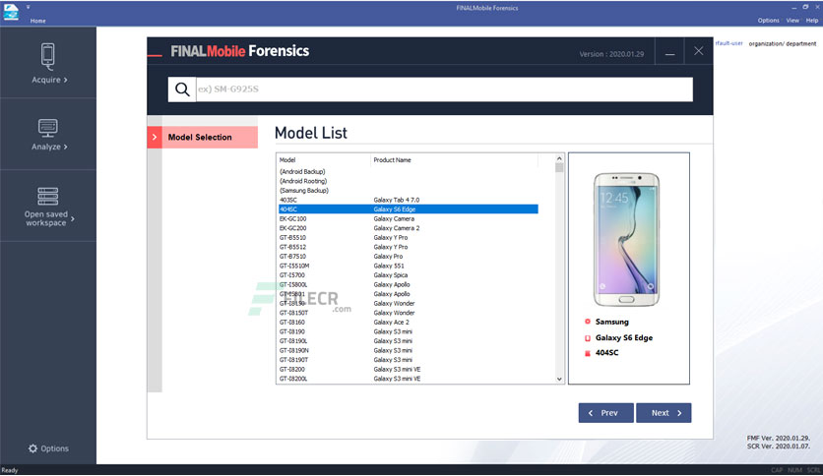Open the Analyze monitor icon in sidebar
823x476 pixels.
click(48, 128)
